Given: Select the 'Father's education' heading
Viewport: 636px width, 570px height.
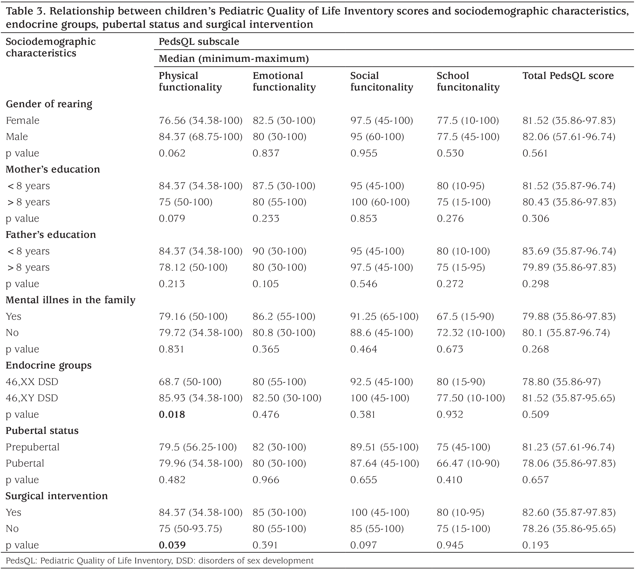Looking at the screenshot, I should pyautogui.click(x=51, y=235).
